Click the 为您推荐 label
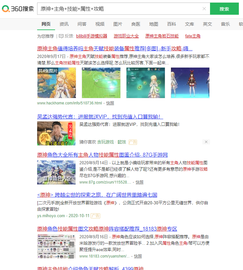Image resolution: width=243 pixels, height=270 pixels. 45,36
